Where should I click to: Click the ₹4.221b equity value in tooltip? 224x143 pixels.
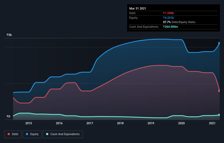tap(168, 18)
